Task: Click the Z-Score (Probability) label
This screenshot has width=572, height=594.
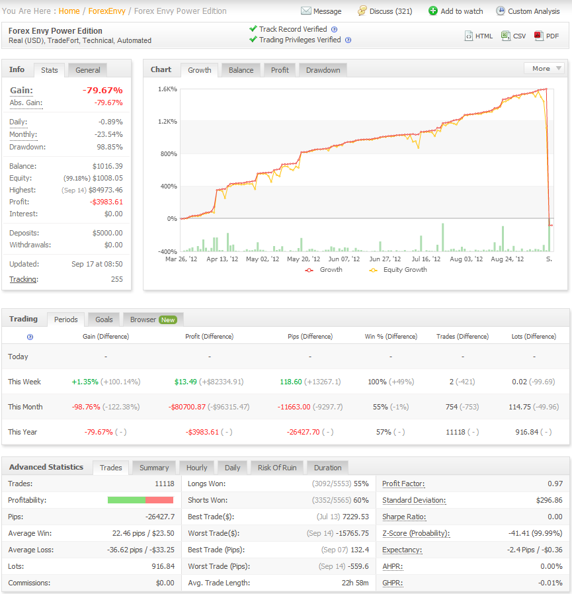Action: (416, 533)
